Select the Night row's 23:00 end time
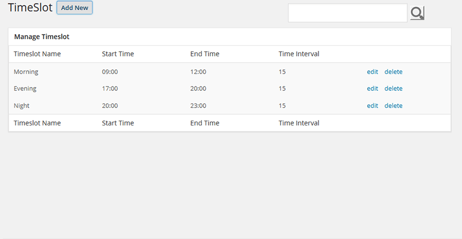The image size is (462, 239). pyautogui.click(x=198, y=105)
